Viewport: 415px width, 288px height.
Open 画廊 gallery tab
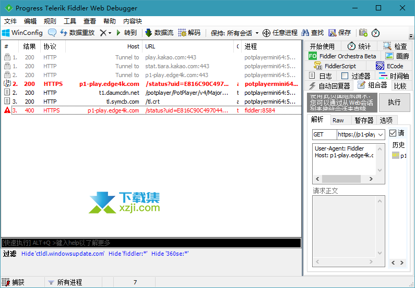397,56
